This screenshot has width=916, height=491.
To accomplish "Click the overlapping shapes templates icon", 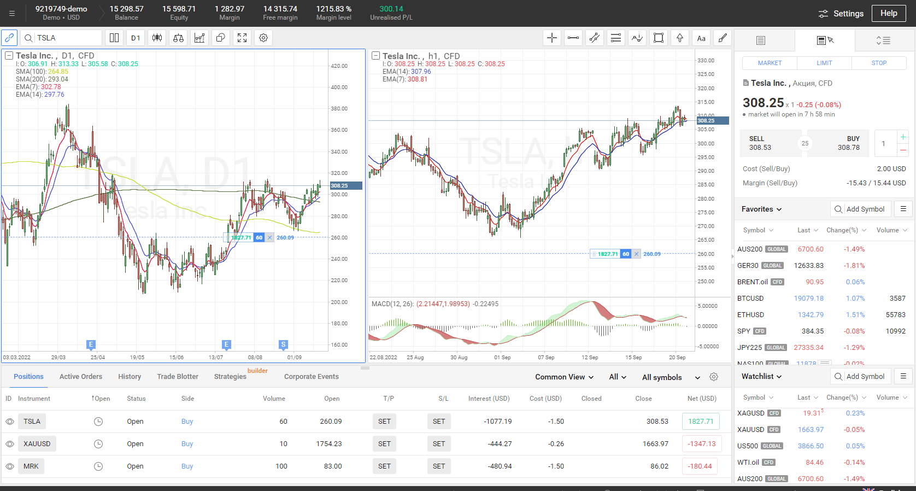I will point(221,38).
